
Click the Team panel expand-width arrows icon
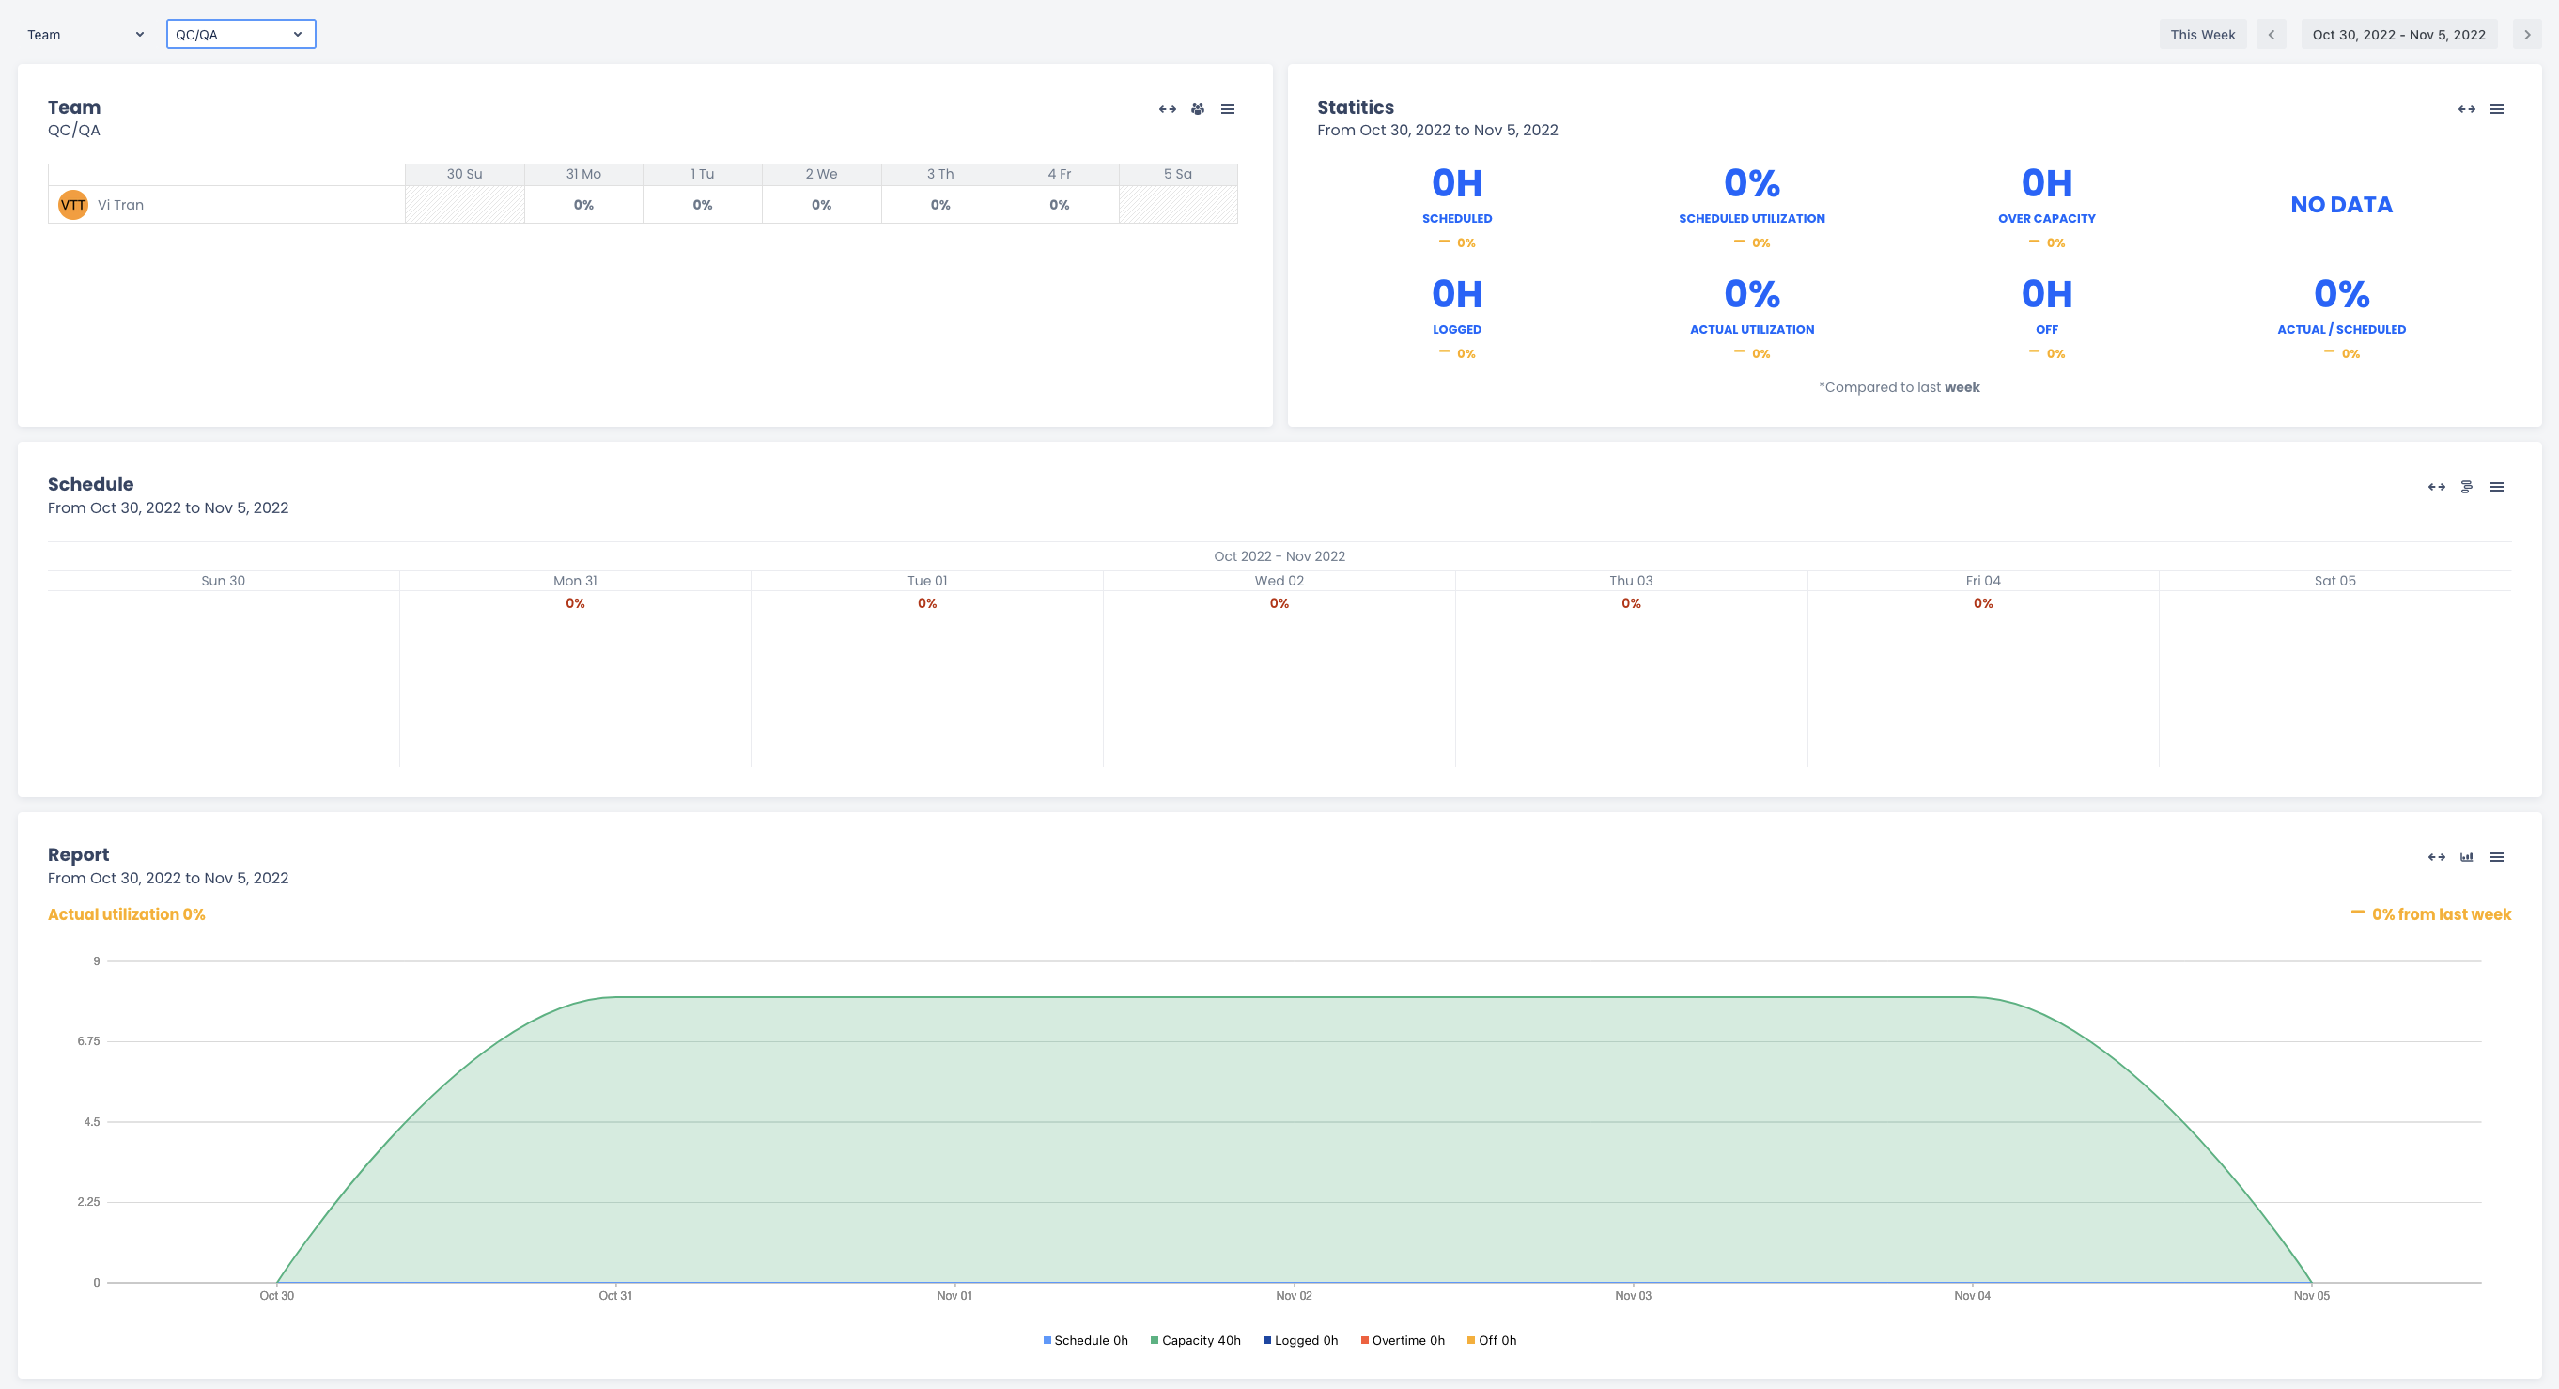point(1168,109)
